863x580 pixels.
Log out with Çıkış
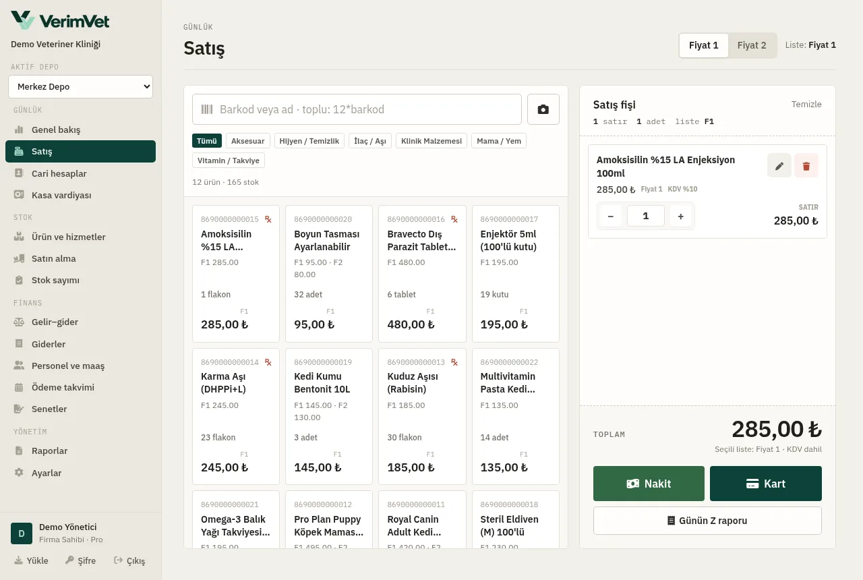[x=129, y=560]
